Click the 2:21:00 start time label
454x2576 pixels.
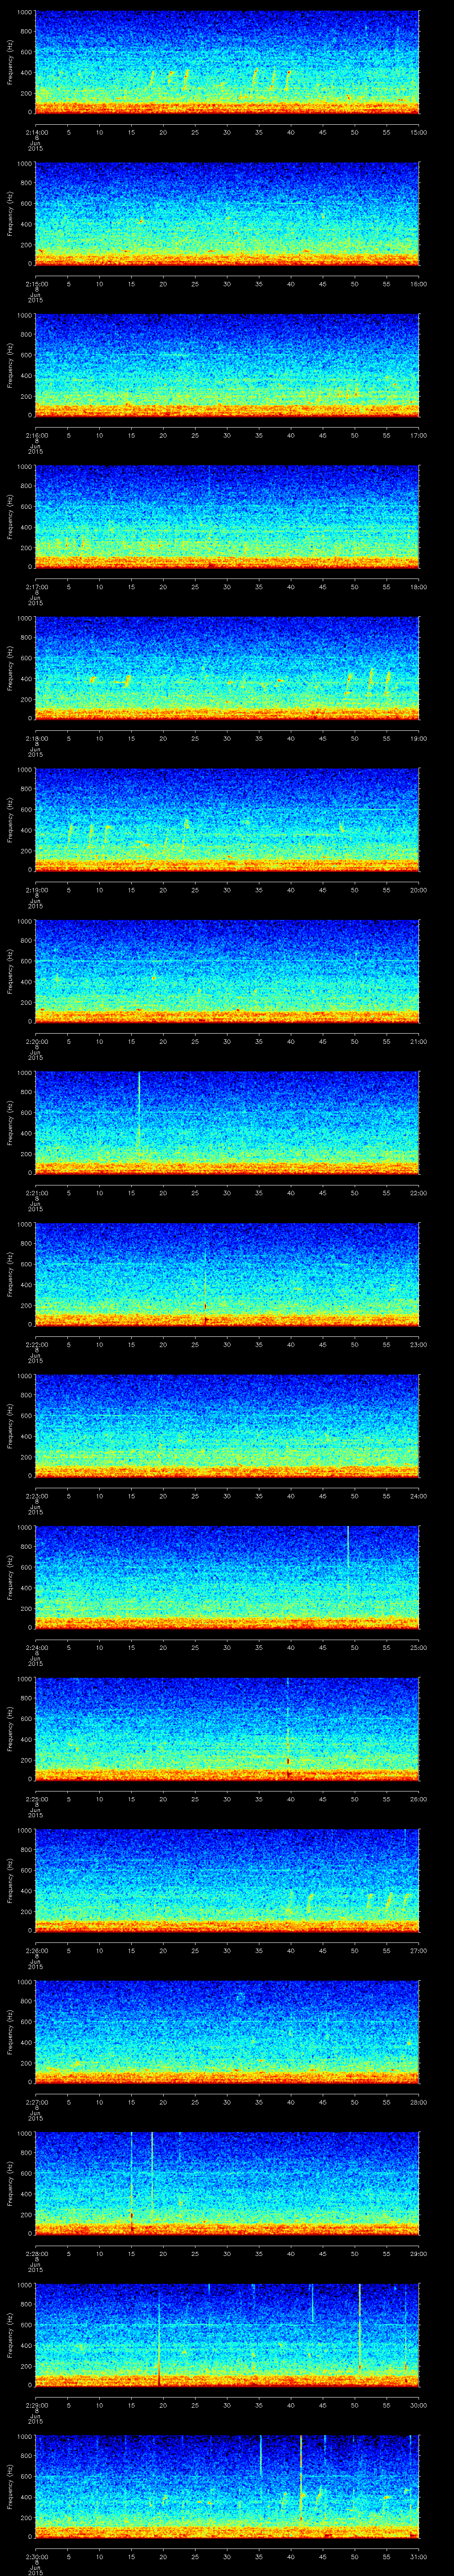pos(36,1193)
